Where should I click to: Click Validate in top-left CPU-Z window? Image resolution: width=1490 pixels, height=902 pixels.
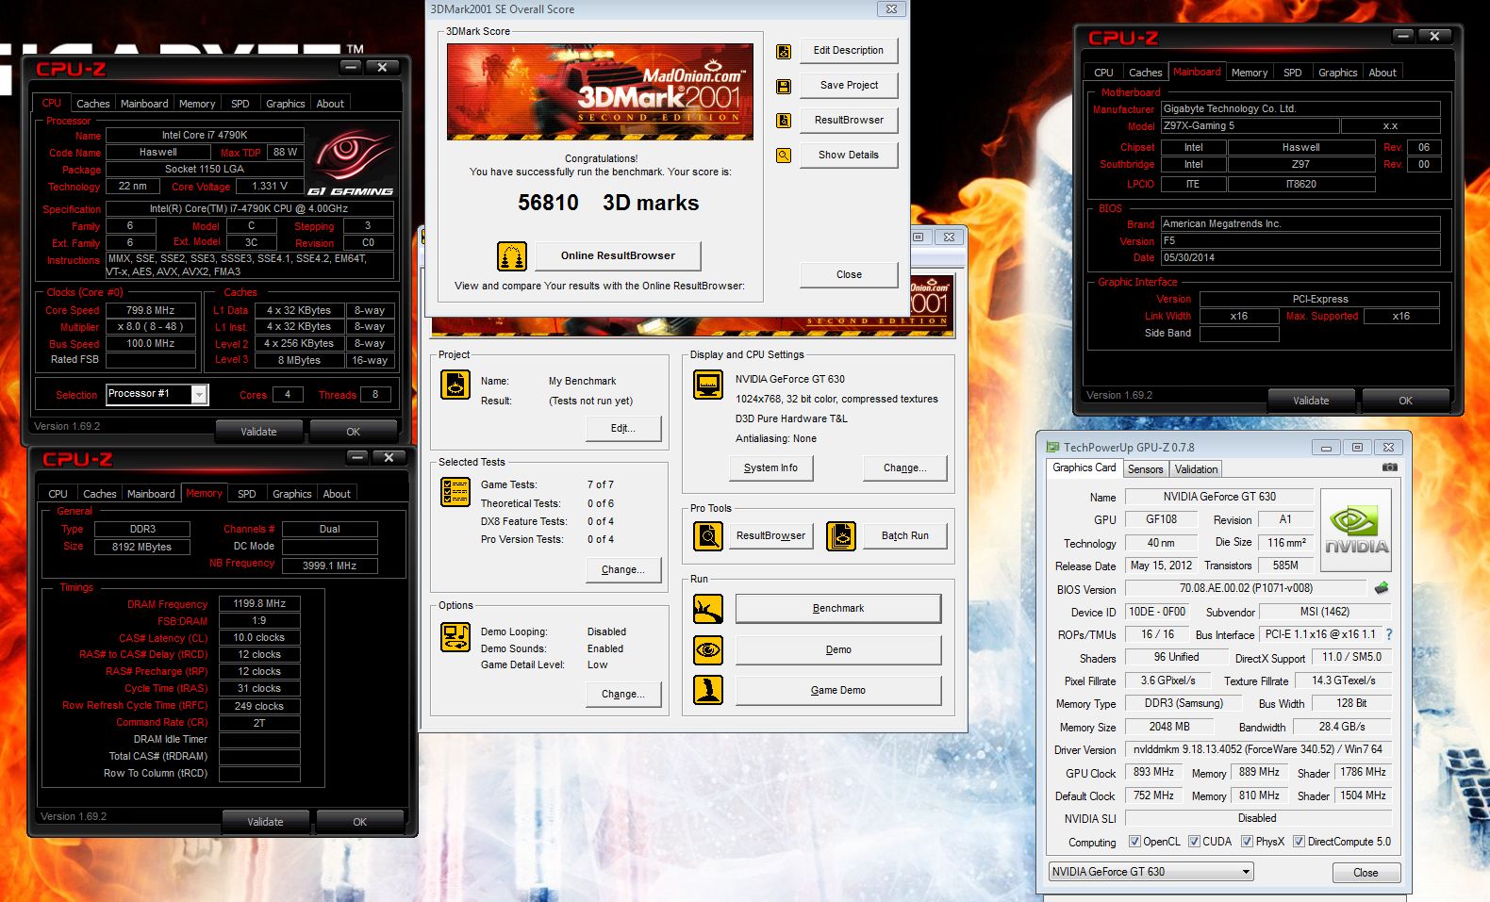[x=258, y=432]
